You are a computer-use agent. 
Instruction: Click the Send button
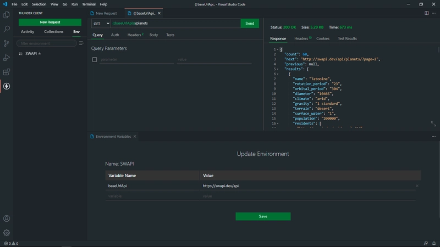[x=250, y=24]
